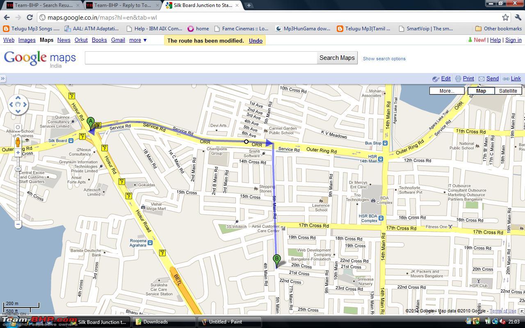Click the Pegman street view icon
The height and width of the screenshot is (328, 525).
[18, 143]
